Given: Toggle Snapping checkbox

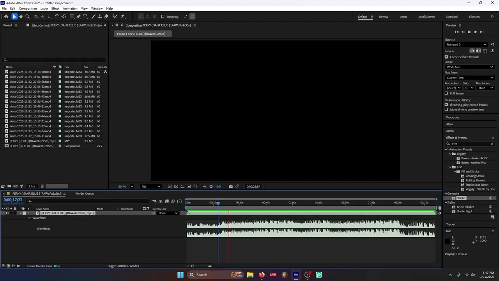Looking at the screenshot, I should pyautogui.click(x=163, y=16).
